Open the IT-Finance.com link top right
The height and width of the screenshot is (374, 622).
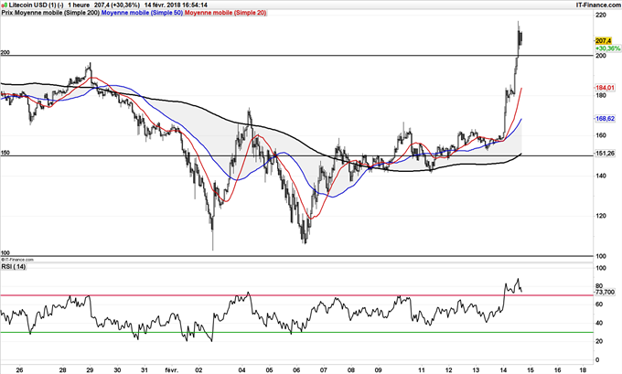pos(598,5)
